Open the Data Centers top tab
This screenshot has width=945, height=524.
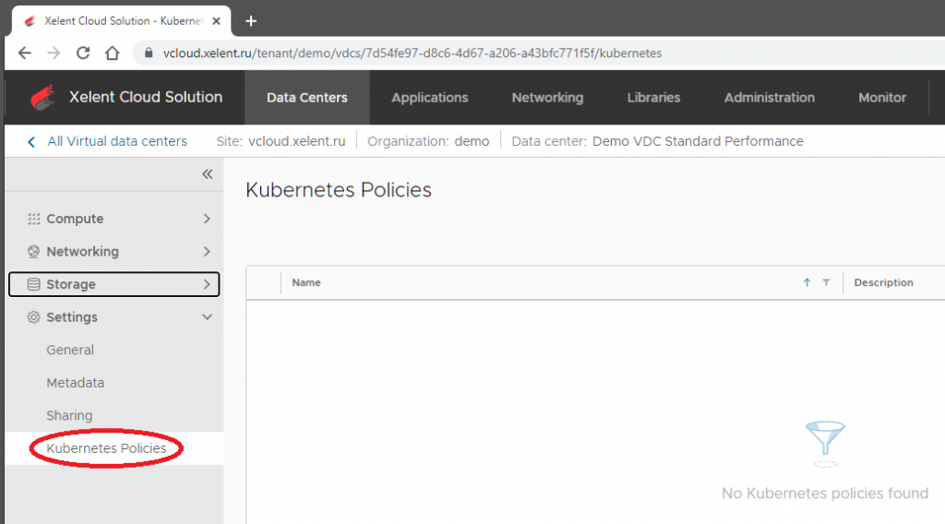306,98
